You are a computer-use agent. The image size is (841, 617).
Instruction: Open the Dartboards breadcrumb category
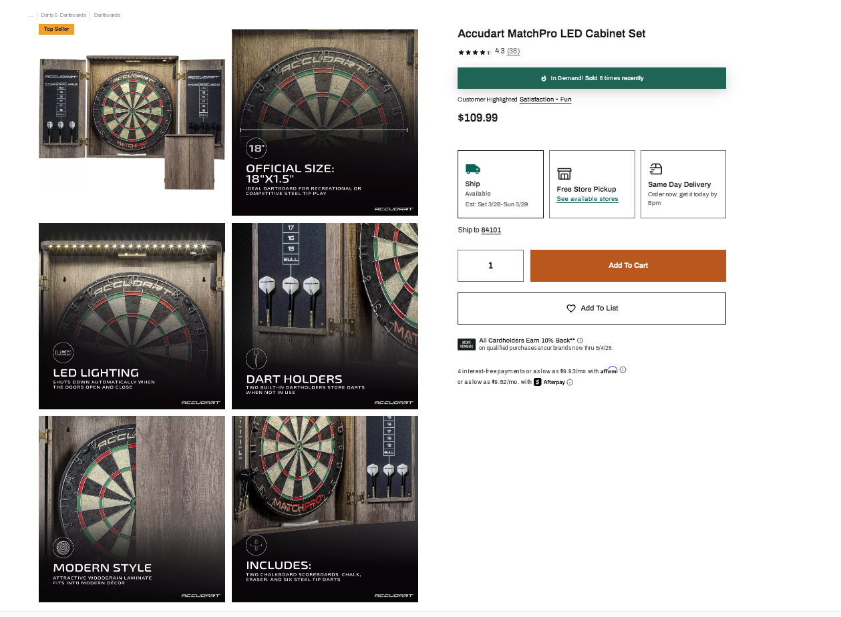(107, 15)
